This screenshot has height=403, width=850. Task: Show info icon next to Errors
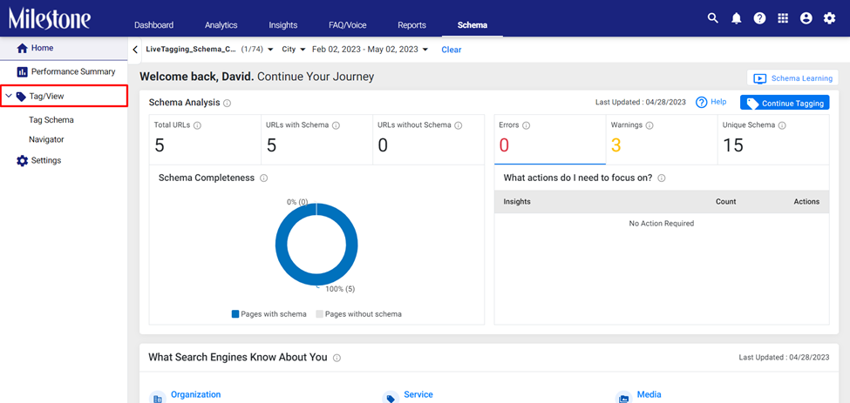pos(526,125)
